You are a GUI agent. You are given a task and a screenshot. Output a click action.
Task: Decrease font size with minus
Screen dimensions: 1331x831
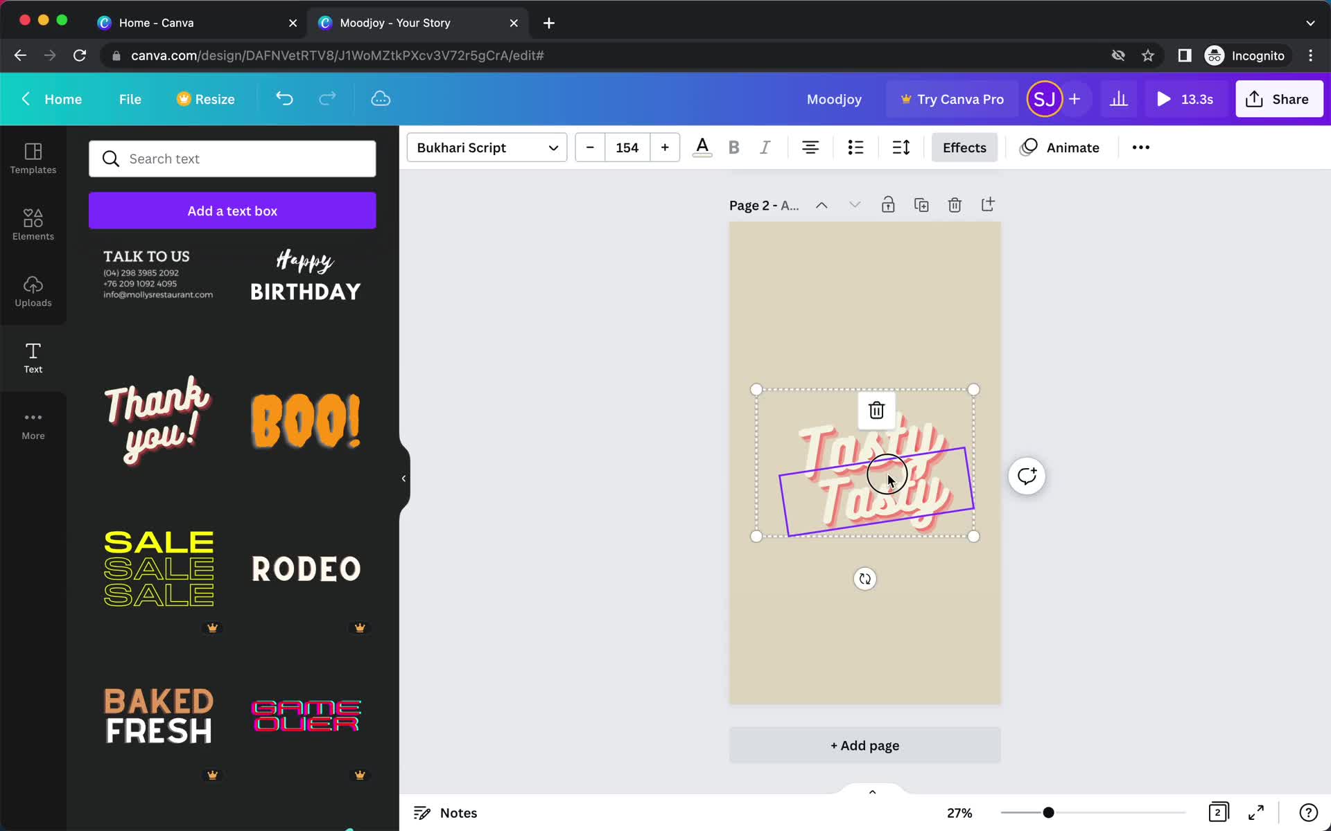click(x=590, y=148)
